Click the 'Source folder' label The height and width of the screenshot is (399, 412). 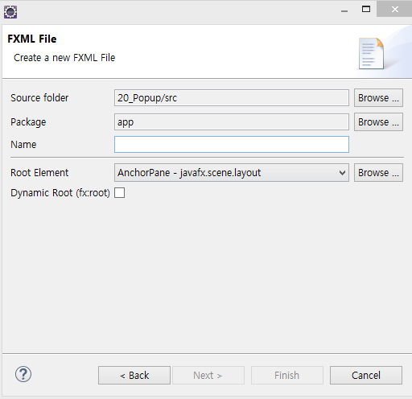click(x=39, y=98)
